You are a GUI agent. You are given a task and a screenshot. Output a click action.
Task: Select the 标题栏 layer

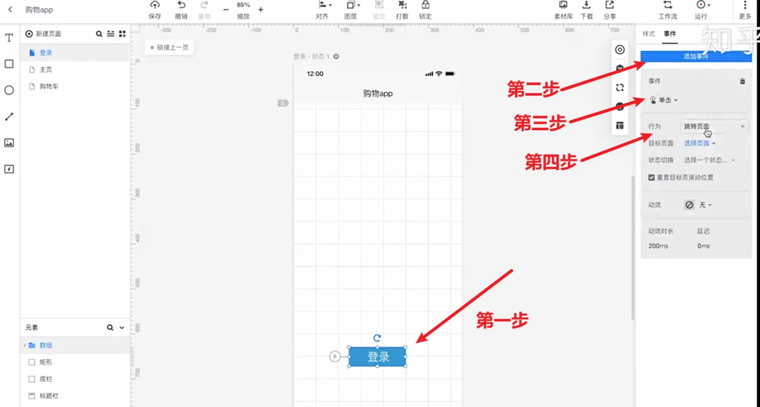tap(75, 396)
